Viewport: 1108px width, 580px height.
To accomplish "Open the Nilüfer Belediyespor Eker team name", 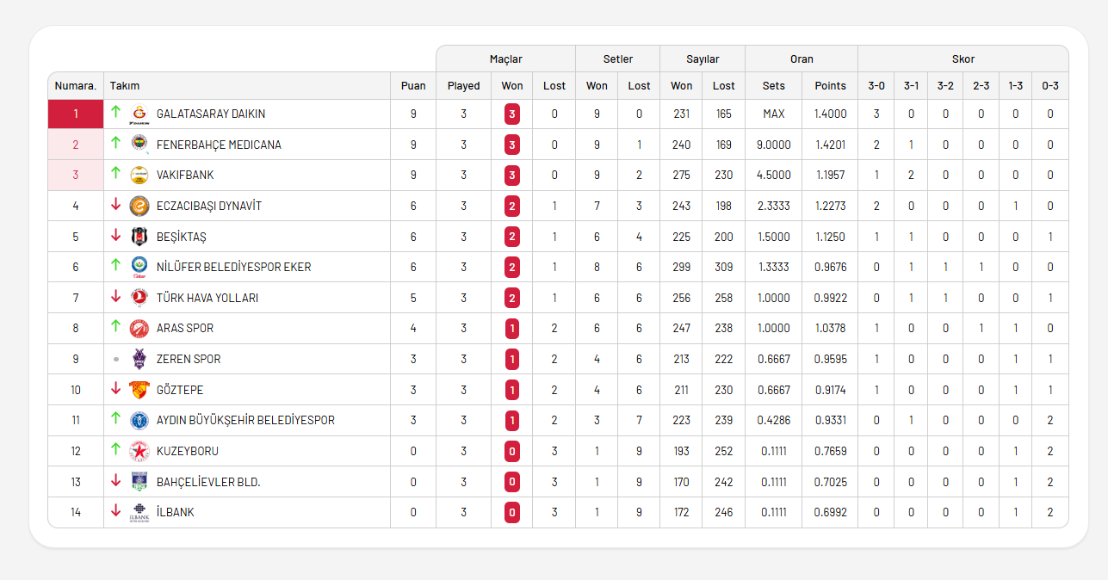I will (x=233, y=268).
